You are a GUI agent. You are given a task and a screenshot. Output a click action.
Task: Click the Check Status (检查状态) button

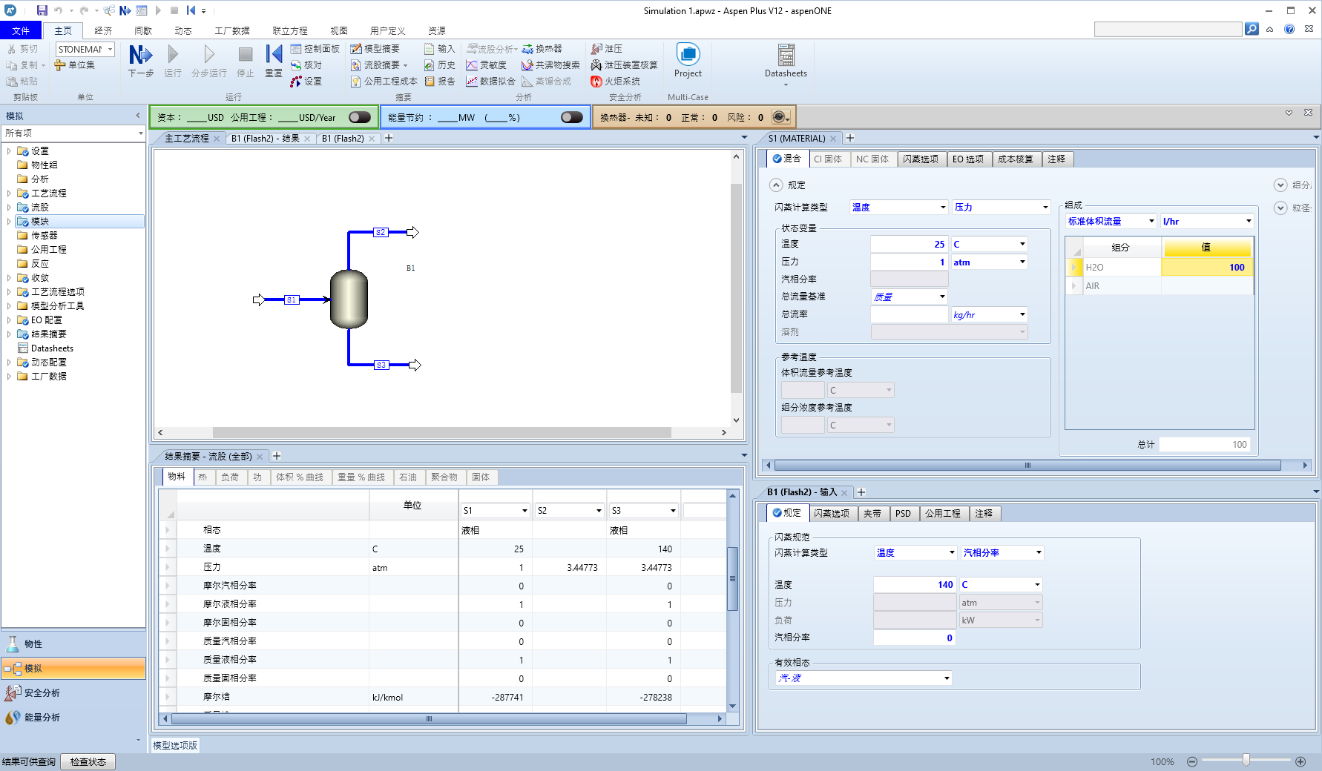(x=88, y=761)
